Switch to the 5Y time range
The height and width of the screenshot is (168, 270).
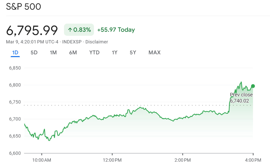133,53
